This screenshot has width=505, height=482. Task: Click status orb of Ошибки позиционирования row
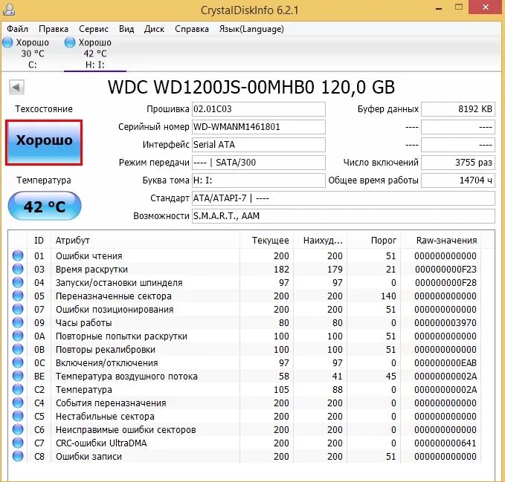pyautogui.click(x=18, y=309)
